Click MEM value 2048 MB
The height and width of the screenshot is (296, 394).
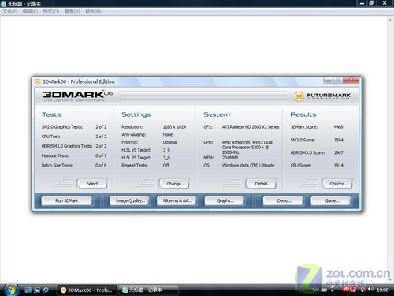tap(230, 158)
